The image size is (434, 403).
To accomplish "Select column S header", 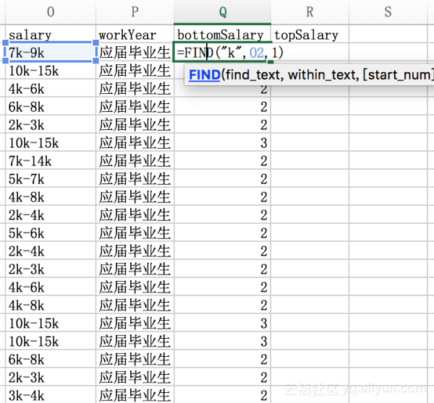I will pyautogui.click(x=388, y=12).
